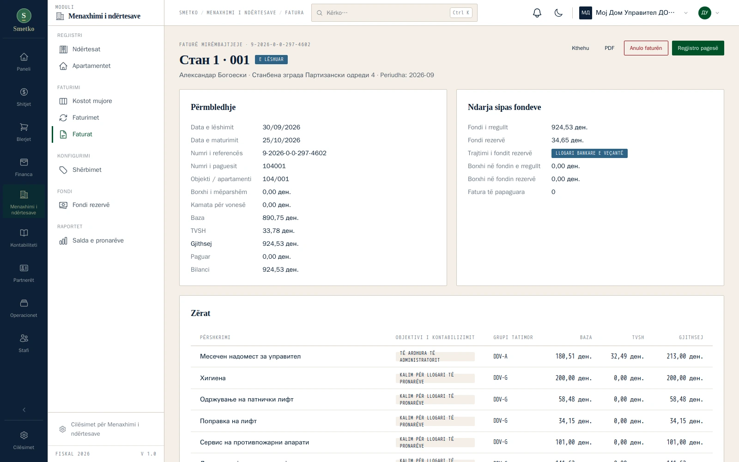The image size is (739, 462).
Task: Open Financa module in sidebar
Action: pos(24,167)
